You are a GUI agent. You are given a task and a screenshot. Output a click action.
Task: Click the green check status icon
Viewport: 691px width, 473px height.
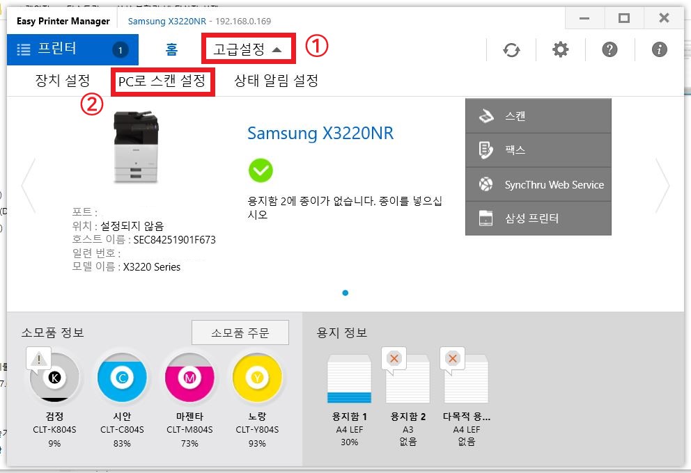(261, 170)
